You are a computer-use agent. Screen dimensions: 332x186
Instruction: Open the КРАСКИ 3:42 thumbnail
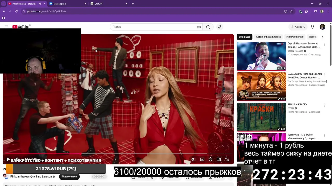point(261,117)
